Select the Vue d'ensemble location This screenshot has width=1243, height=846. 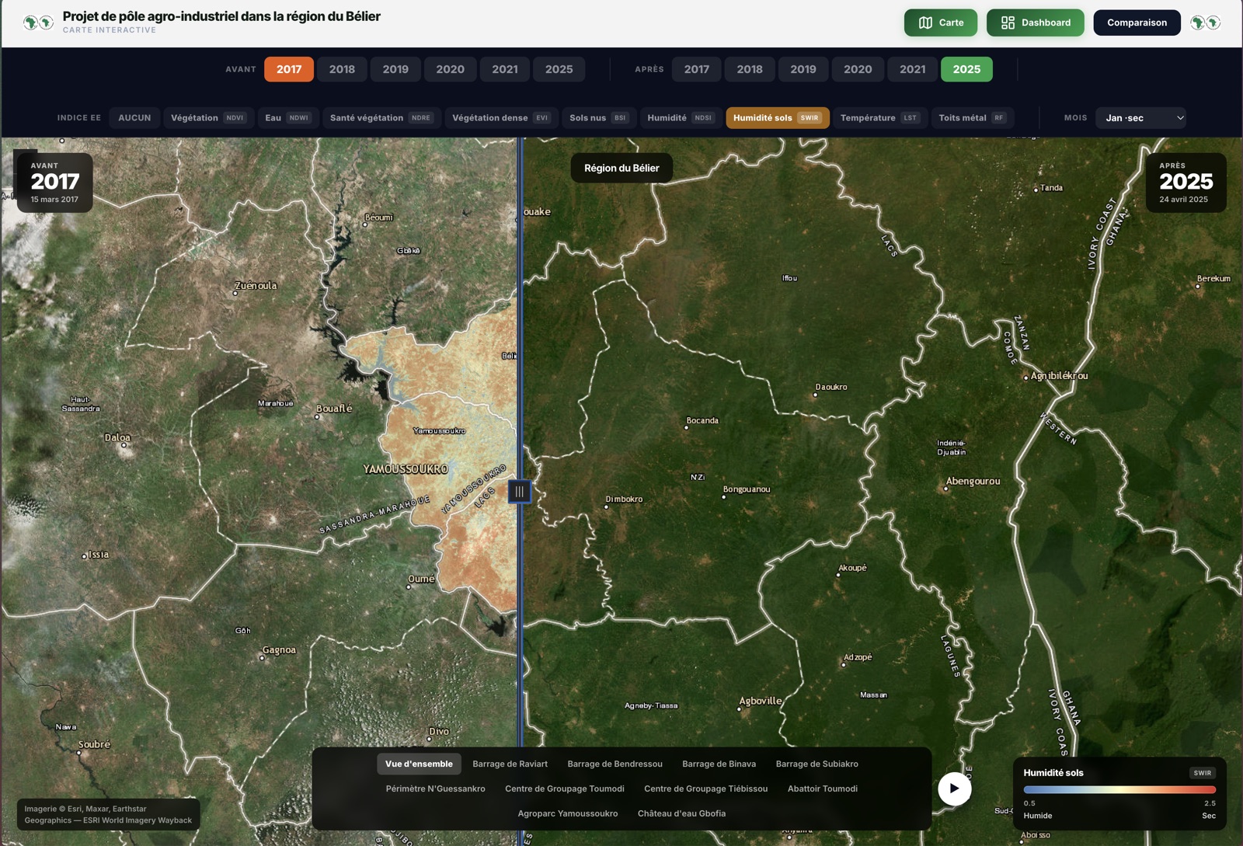pyautogui.click(x=419, y=764)
